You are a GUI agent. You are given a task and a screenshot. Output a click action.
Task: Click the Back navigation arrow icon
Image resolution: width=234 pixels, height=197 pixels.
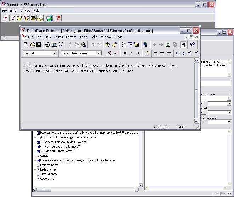[154, 44]
